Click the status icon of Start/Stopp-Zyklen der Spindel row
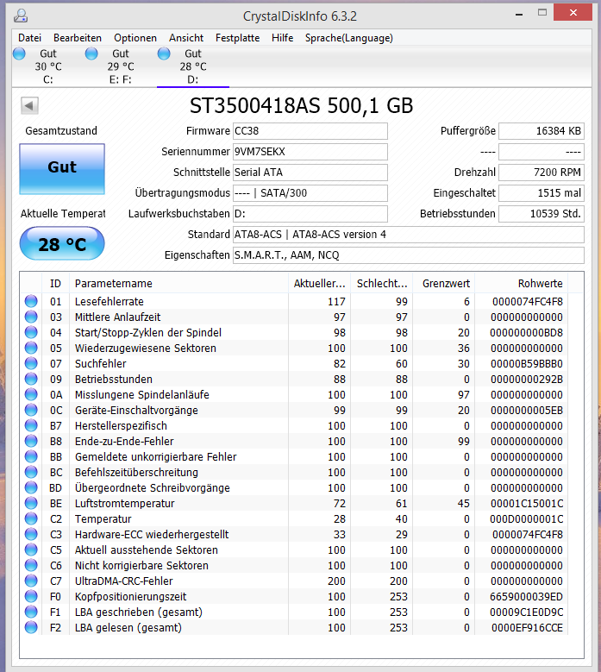Viewport: 601px width, 672px height. pos(31,332)
